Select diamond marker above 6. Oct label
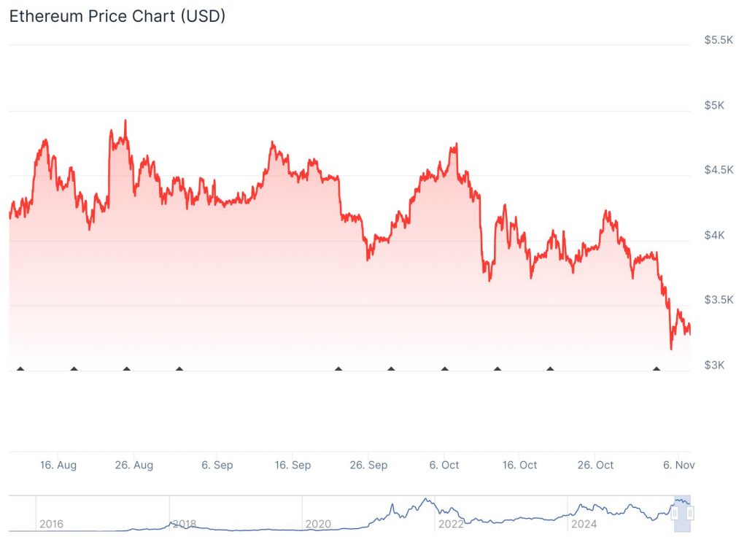Viewport: 747px width, 545px height. [x=445, y=369]
